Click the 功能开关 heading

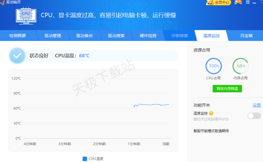202,105
